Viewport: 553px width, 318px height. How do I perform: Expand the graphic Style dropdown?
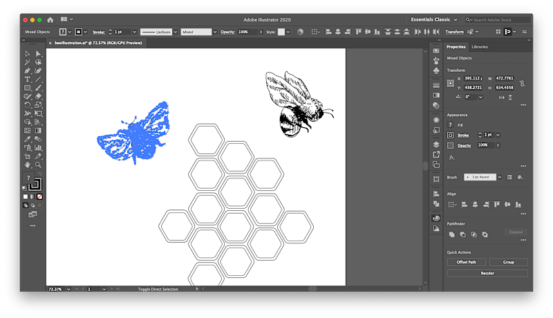coord(288,32)
